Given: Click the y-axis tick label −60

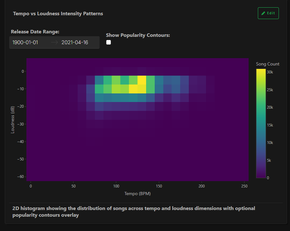Looking at the screenshot, I should click(20, 177).
